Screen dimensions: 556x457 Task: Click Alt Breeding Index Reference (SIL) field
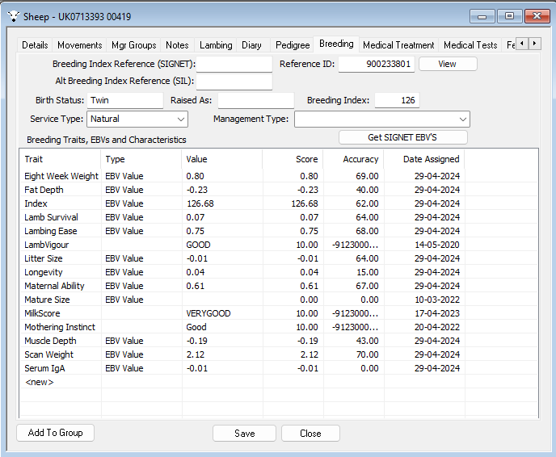pyautogui.click(x=234, y=82)
